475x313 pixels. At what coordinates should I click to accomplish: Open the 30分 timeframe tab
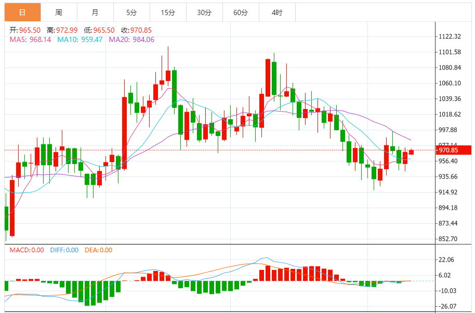(x=204, y=12)
